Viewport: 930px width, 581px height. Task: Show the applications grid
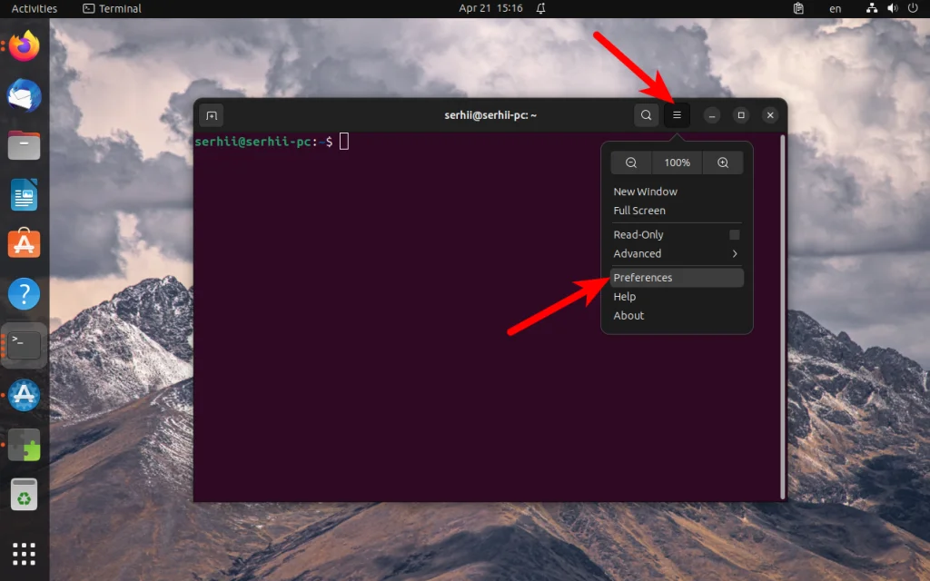click(24, 553)
